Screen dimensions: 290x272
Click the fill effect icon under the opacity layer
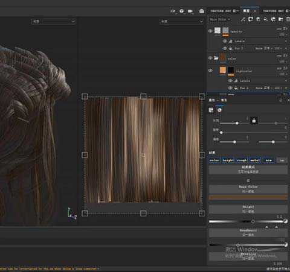point(231,48)
